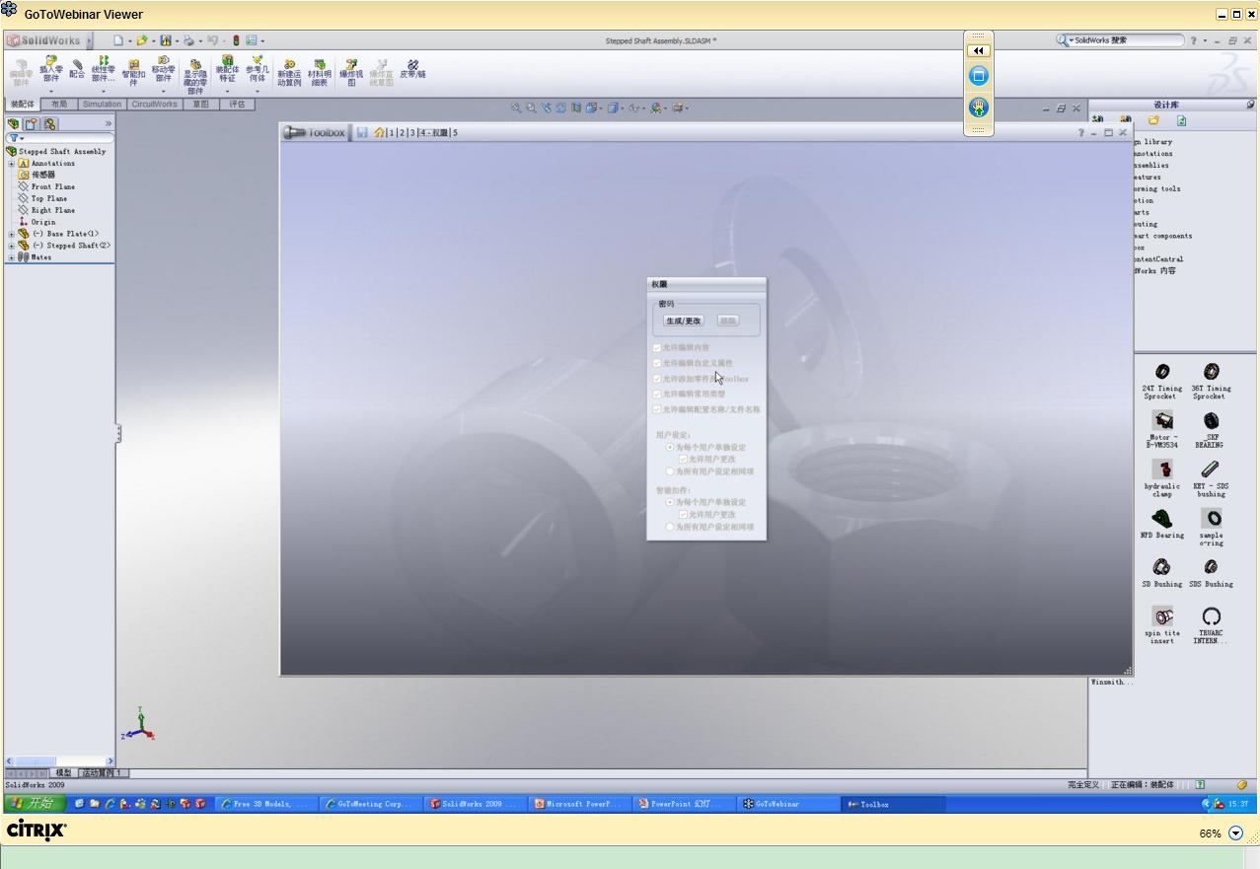Open the 智能扣件 smart fasteners tool
This screenshot has height=869, width=1260.
(x=133, y=73)
